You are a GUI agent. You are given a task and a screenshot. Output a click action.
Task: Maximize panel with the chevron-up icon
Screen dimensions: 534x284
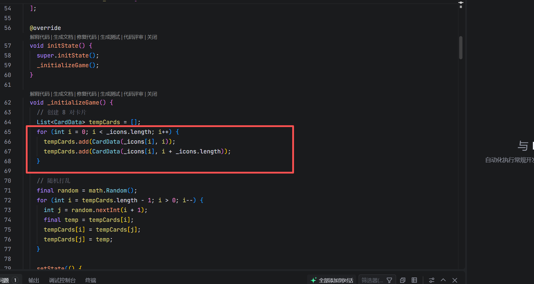click(443, 280)
